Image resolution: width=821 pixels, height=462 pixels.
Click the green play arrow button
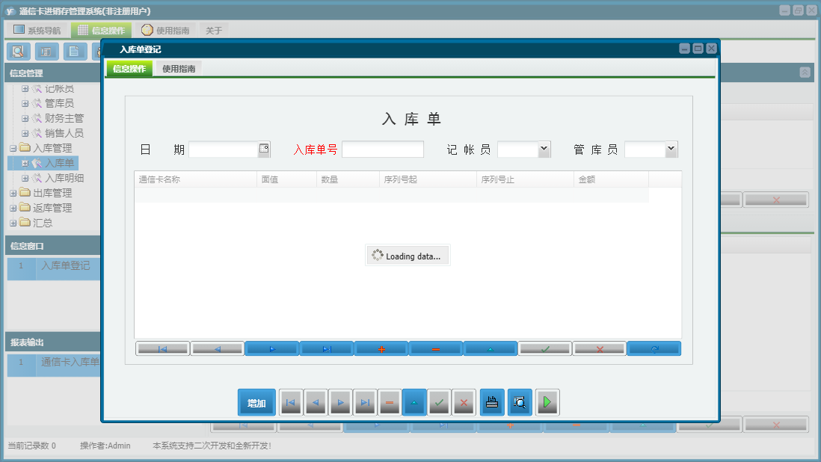[x=547, y=402]
